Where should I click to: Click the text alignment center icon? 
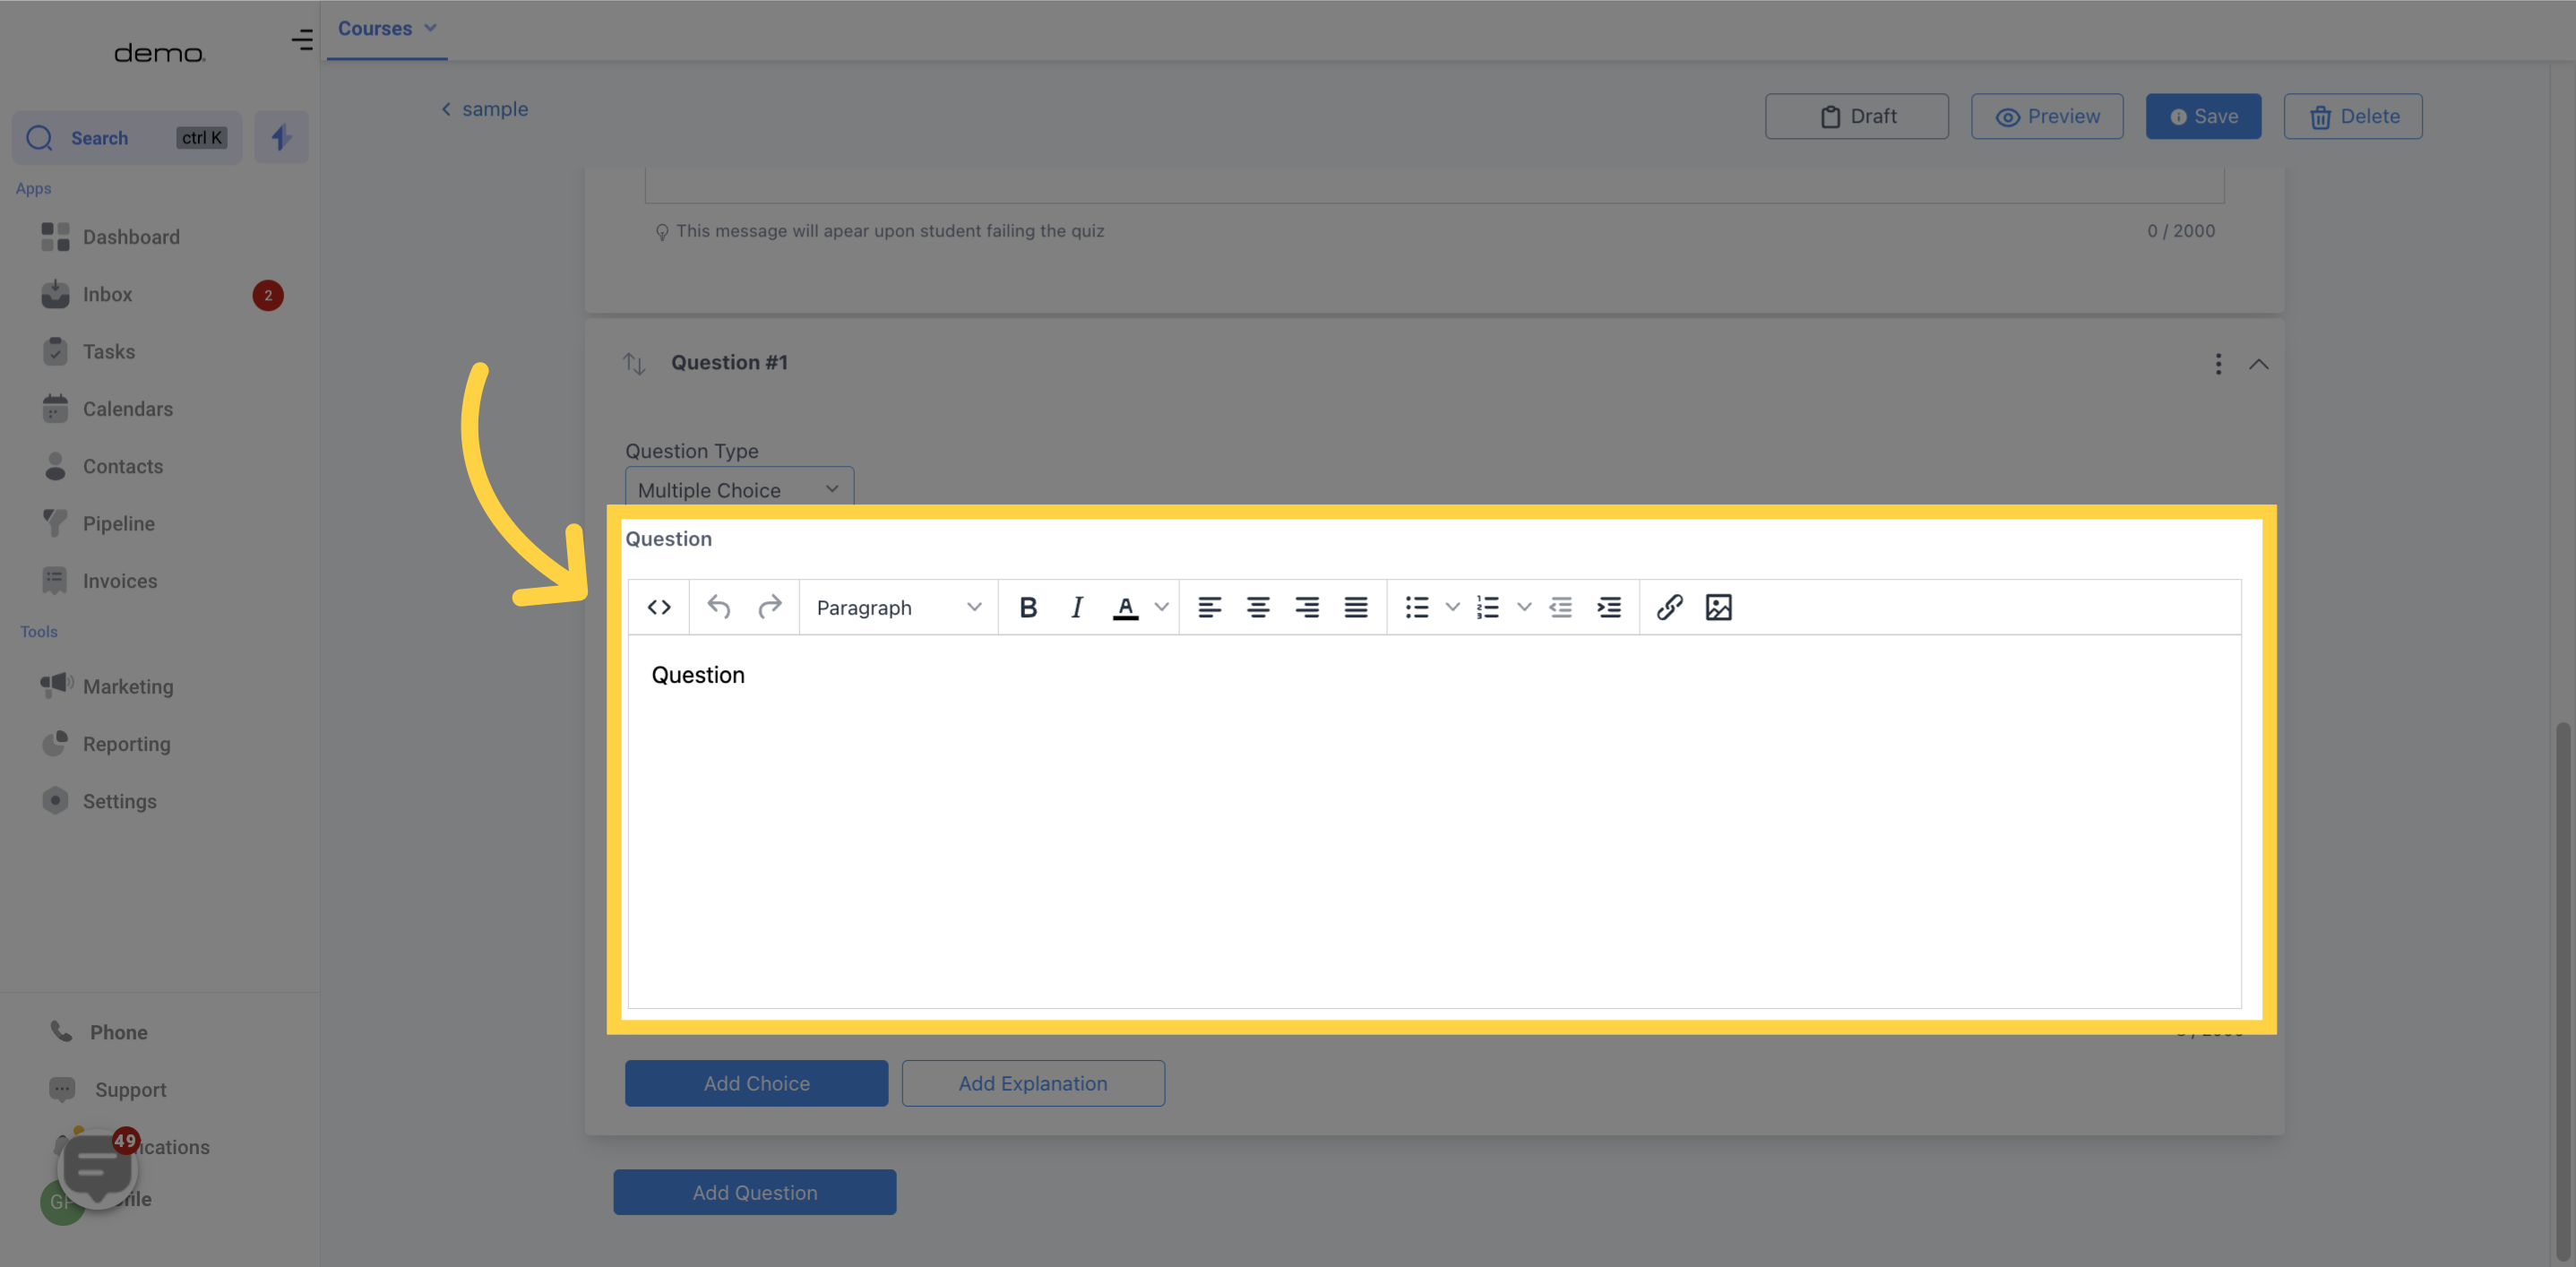click(1258, 607)
